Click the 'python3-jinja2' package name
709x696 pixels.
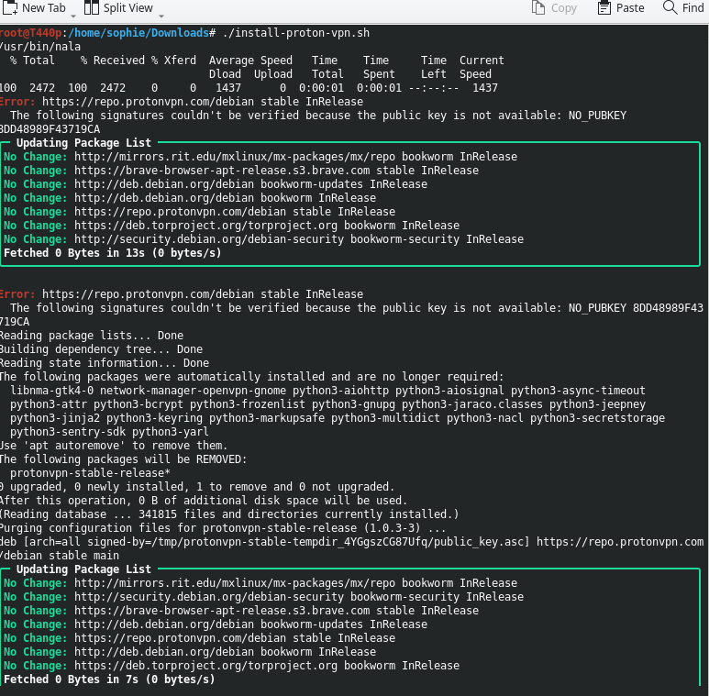point(55,418)
